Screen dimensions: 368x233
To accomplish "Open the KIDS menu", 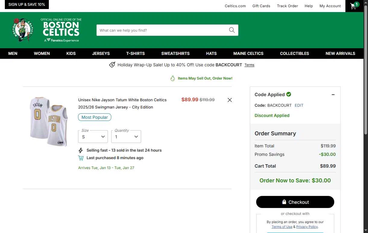I will click(71, 53).
